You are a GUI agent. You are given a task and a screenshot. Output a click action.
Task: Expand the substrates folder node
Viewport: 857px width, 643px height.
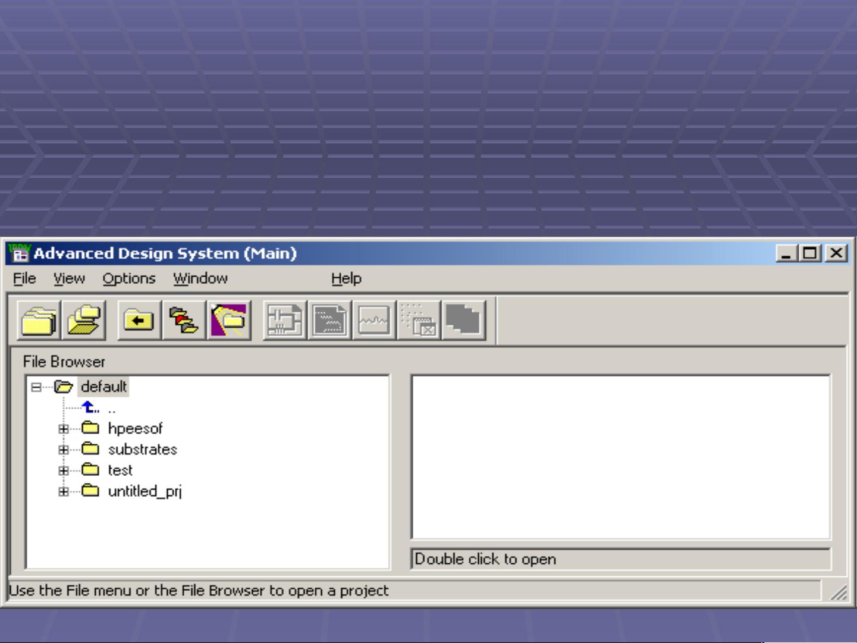click(x=64, y=450)
